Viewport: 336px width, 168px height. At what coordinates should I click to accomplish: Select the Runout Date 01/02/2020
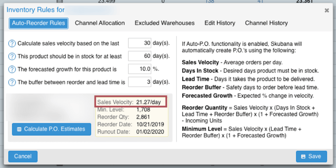pyautogui.click(x=150, y=131)
